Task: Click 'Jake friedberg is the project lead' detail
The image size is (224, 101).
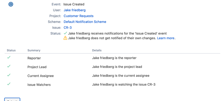Action: pos(117,67)
